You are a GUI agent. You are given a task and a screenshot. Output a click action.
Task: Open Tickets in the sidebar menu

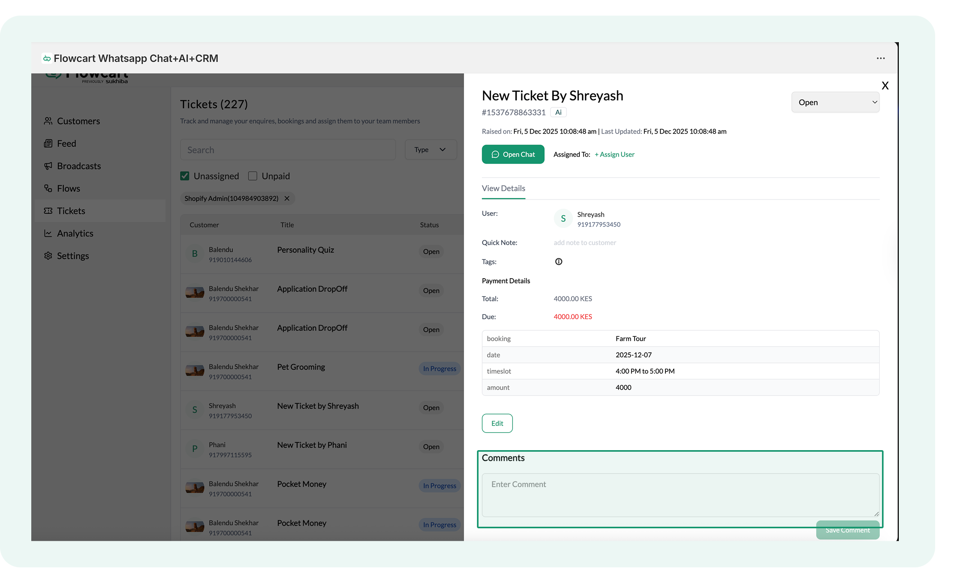[x=71, y=211]
